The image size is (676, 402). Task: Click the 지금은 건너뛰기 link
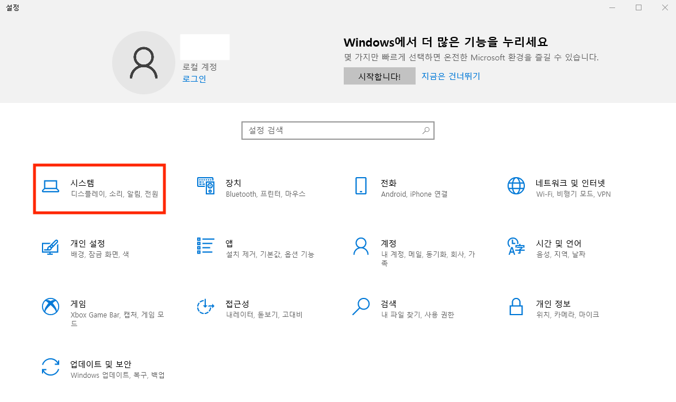click(x=451, y=76)
